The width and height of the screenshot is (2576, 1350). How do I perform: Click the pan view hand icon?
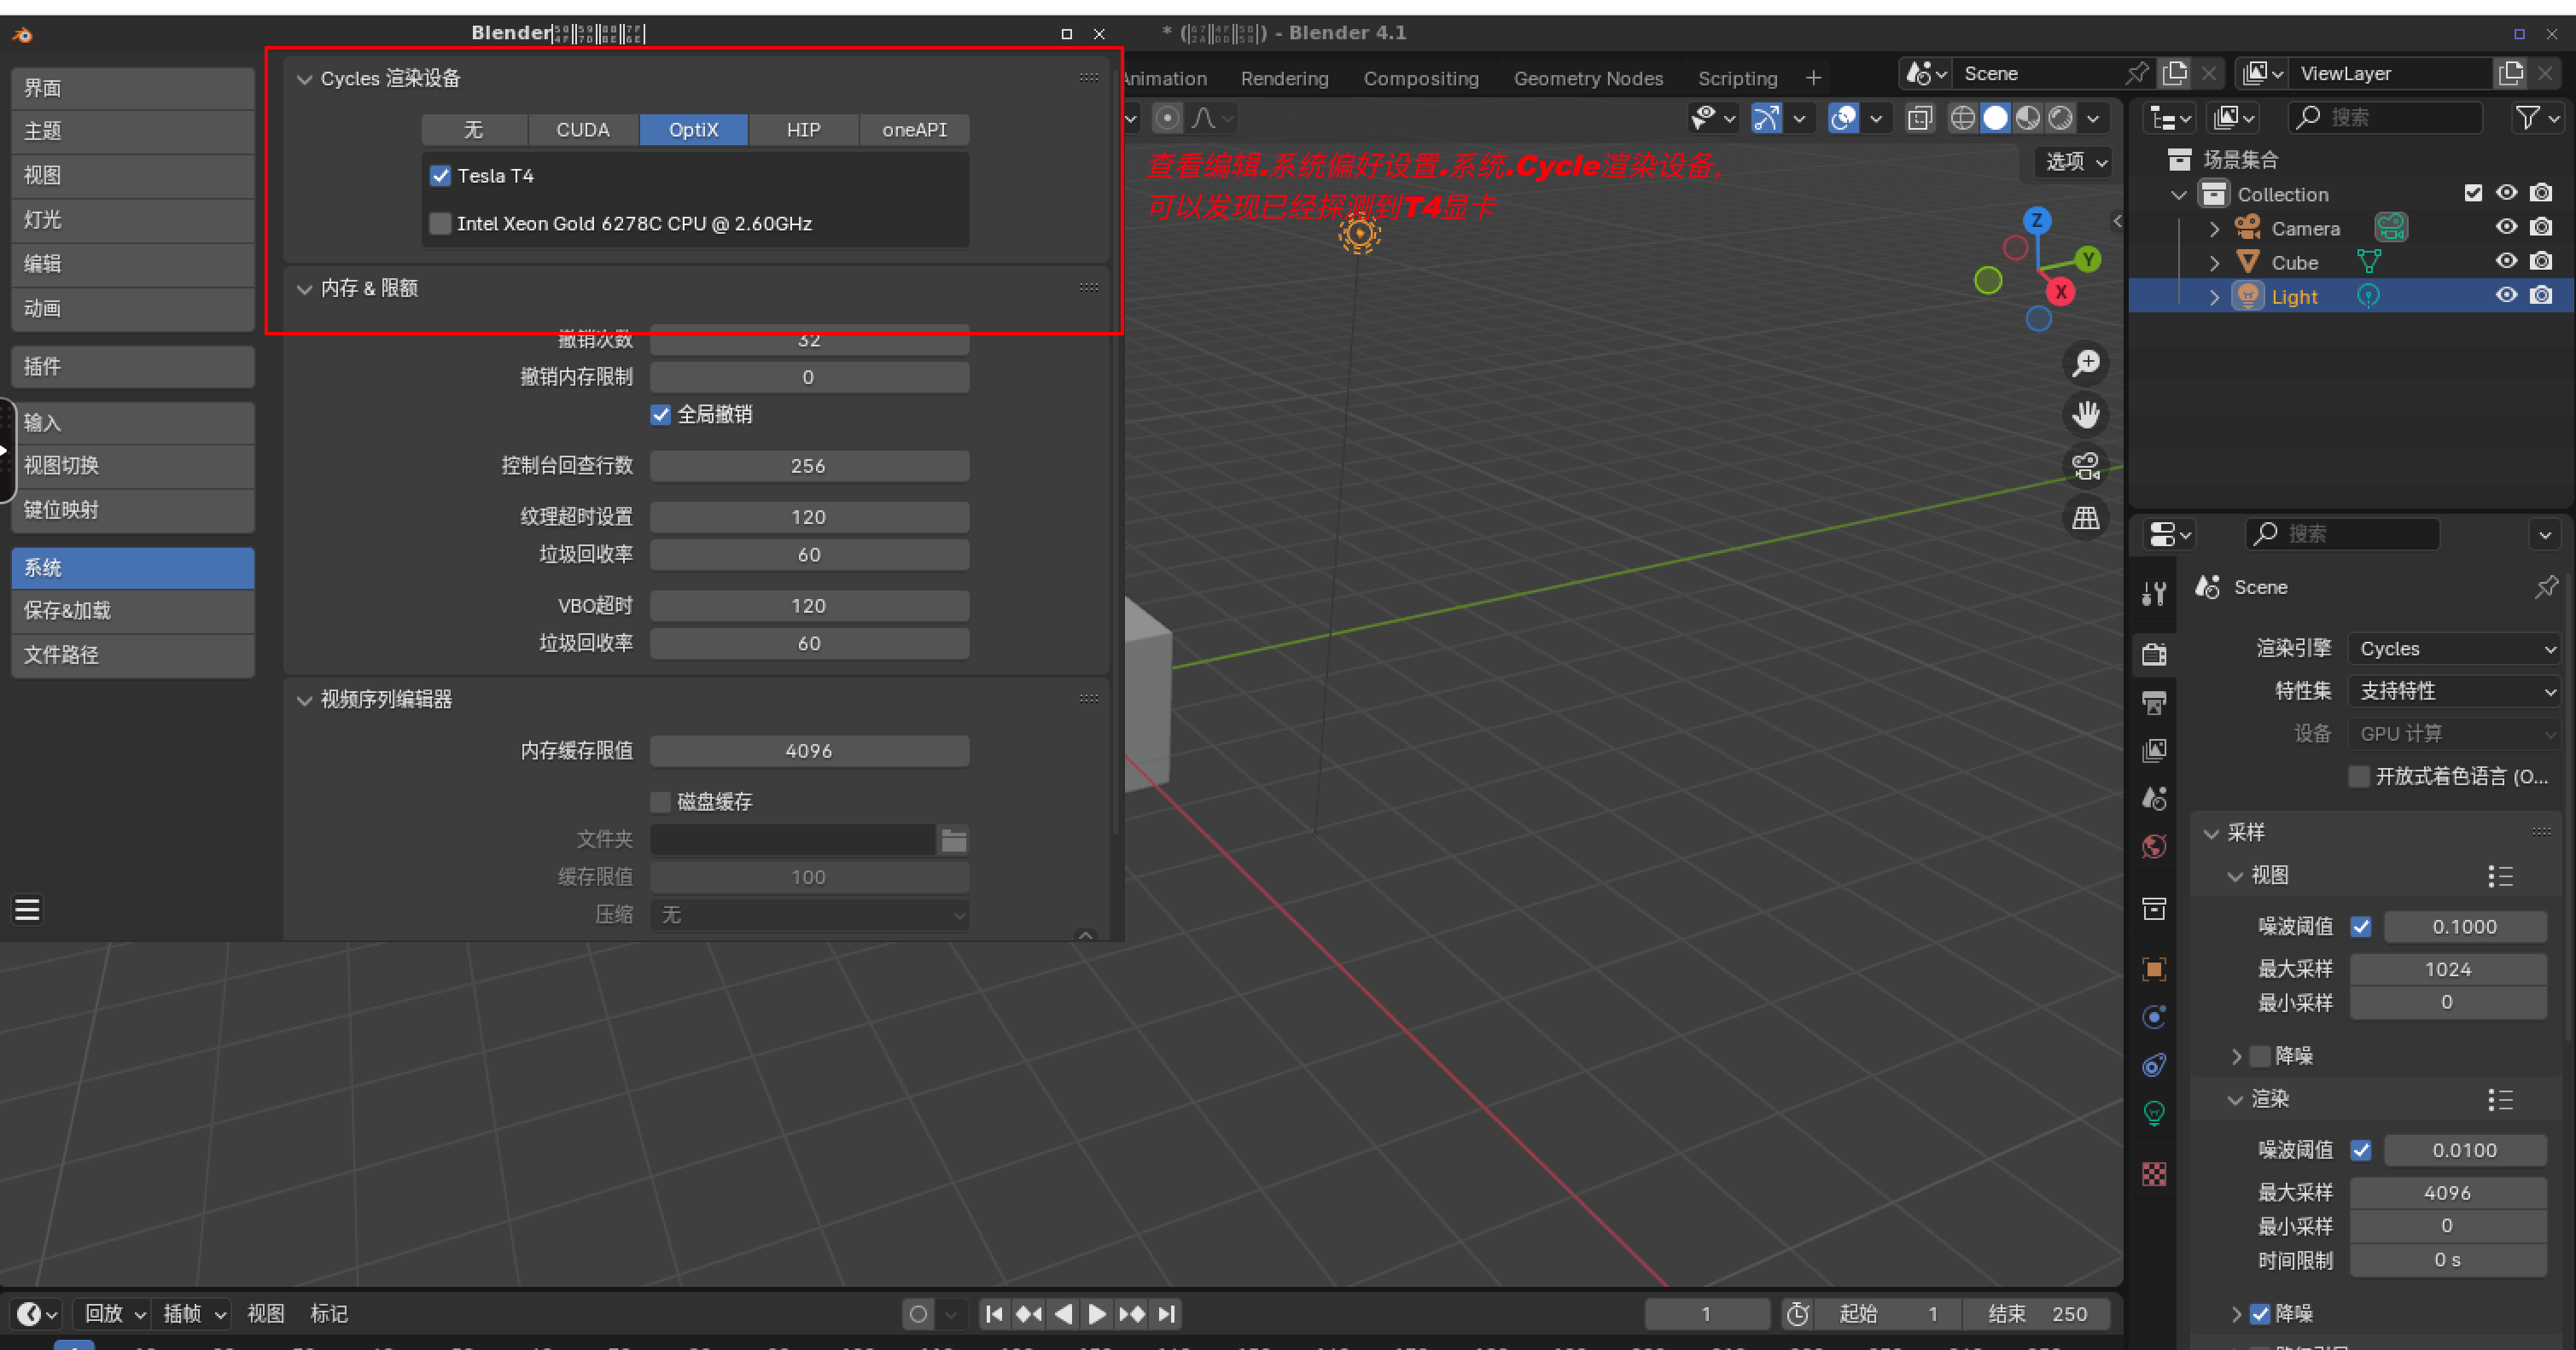pyautogui.click(x=2086, y=414)
